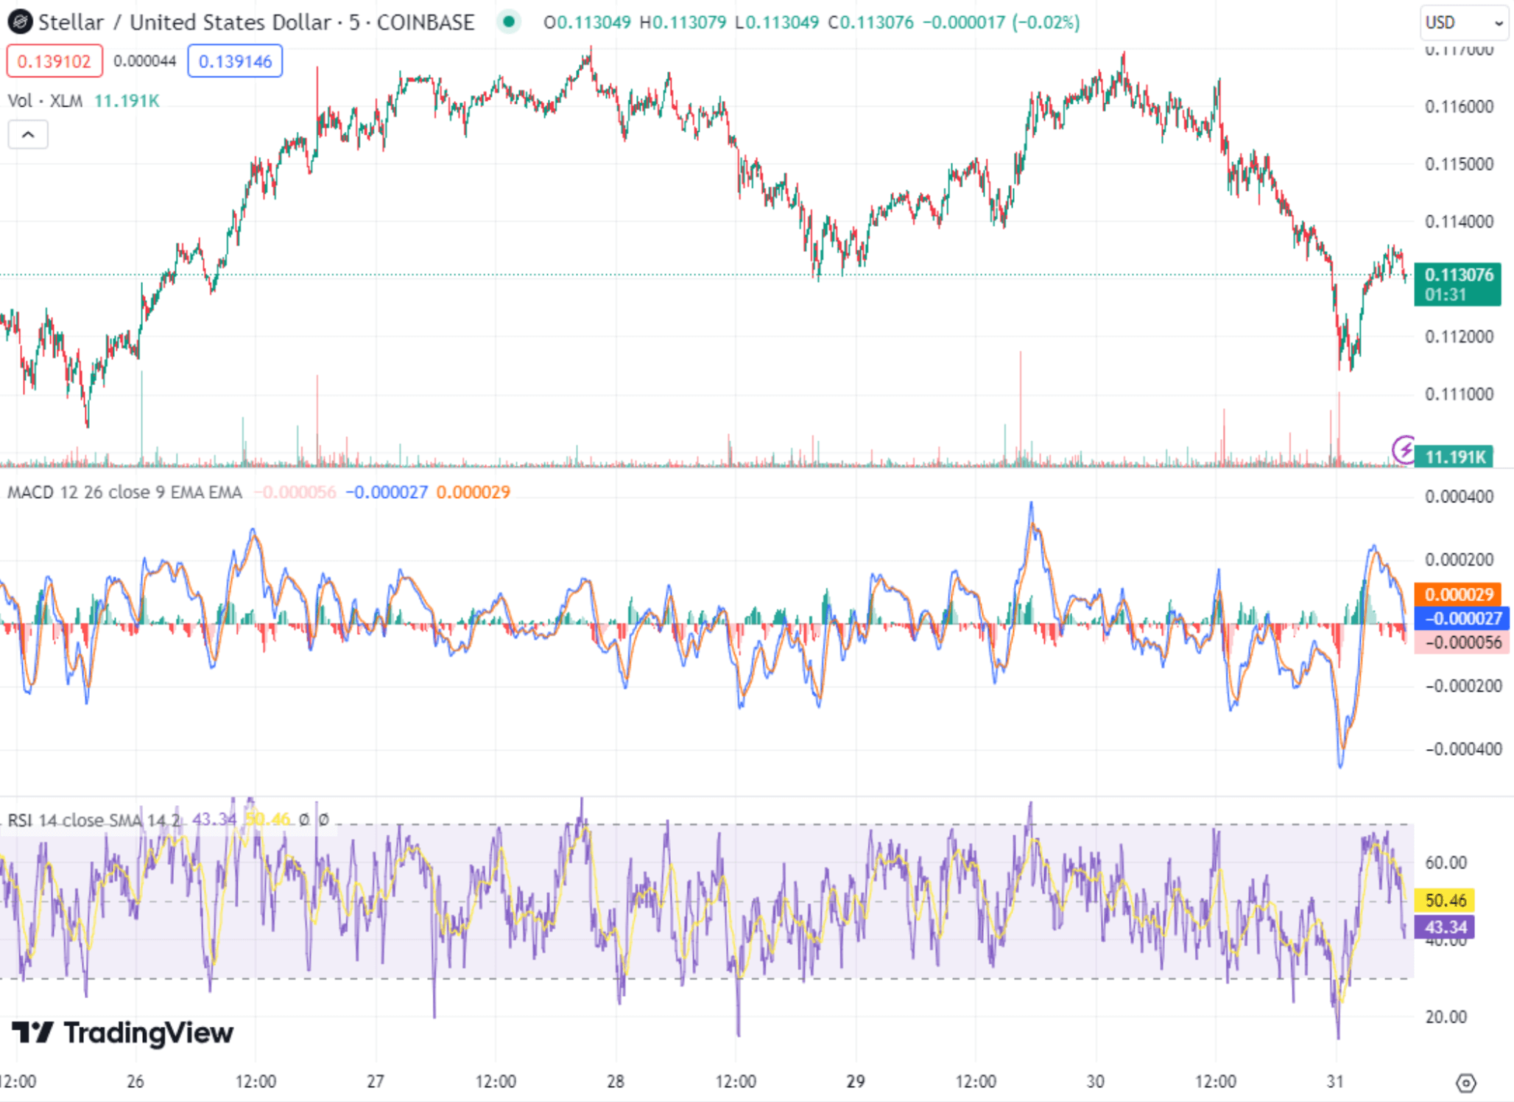Open the purple lightning instant order icon
The height and width of the screenshot is (1102, 1514).
tap(1402, 448)
